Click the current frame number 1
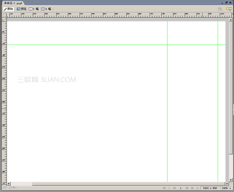 click(180, 188)
